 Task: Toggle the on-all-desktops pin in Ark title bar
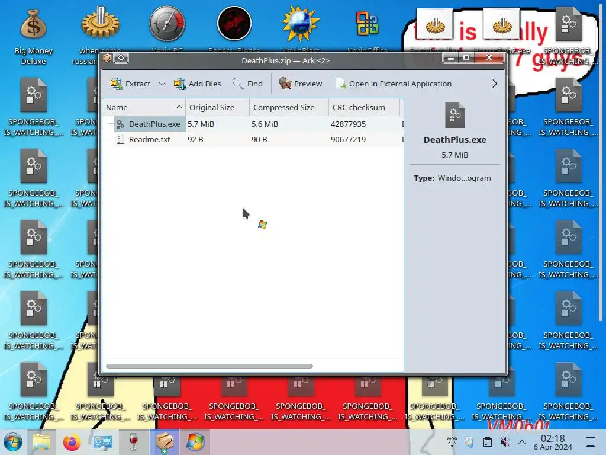121,58
